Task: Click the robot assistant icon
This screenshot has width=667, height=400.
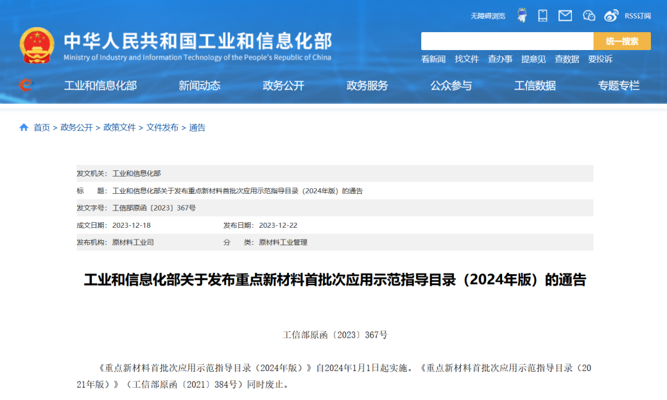Action: [x=522, y=15]
